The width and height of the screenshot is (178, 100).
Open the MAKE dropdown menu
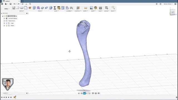(100, 11)
